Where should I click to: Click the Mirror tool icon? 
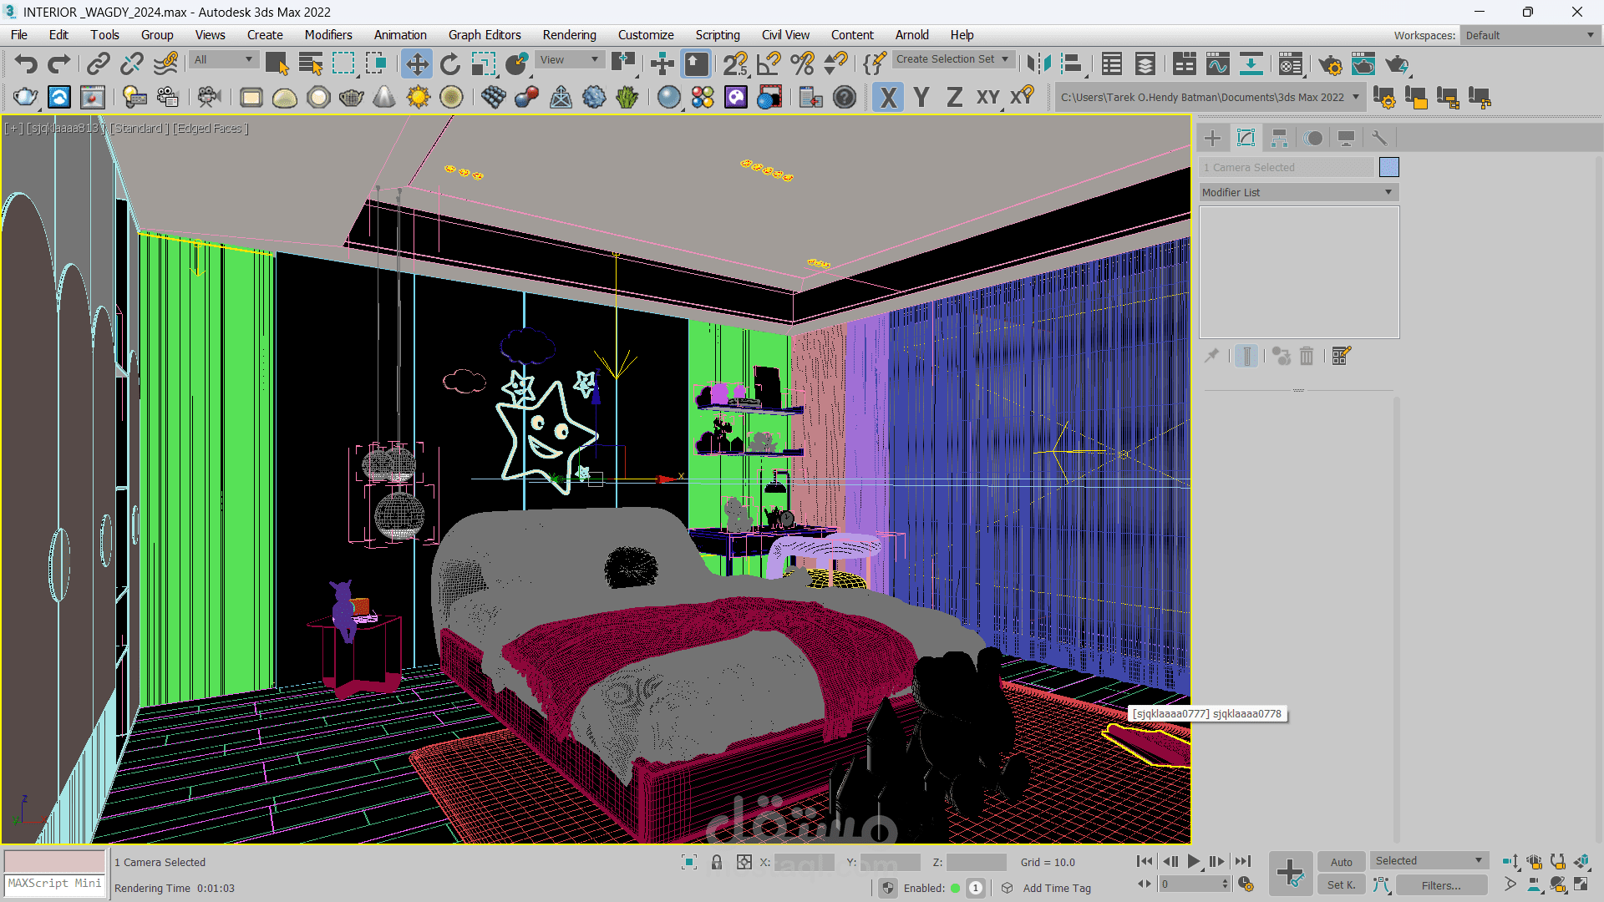tap(1038, 64)
